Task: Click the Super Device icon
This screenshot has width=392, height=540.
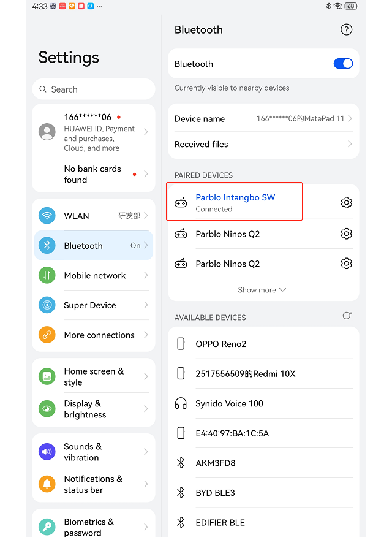Action: coord(47,305)
